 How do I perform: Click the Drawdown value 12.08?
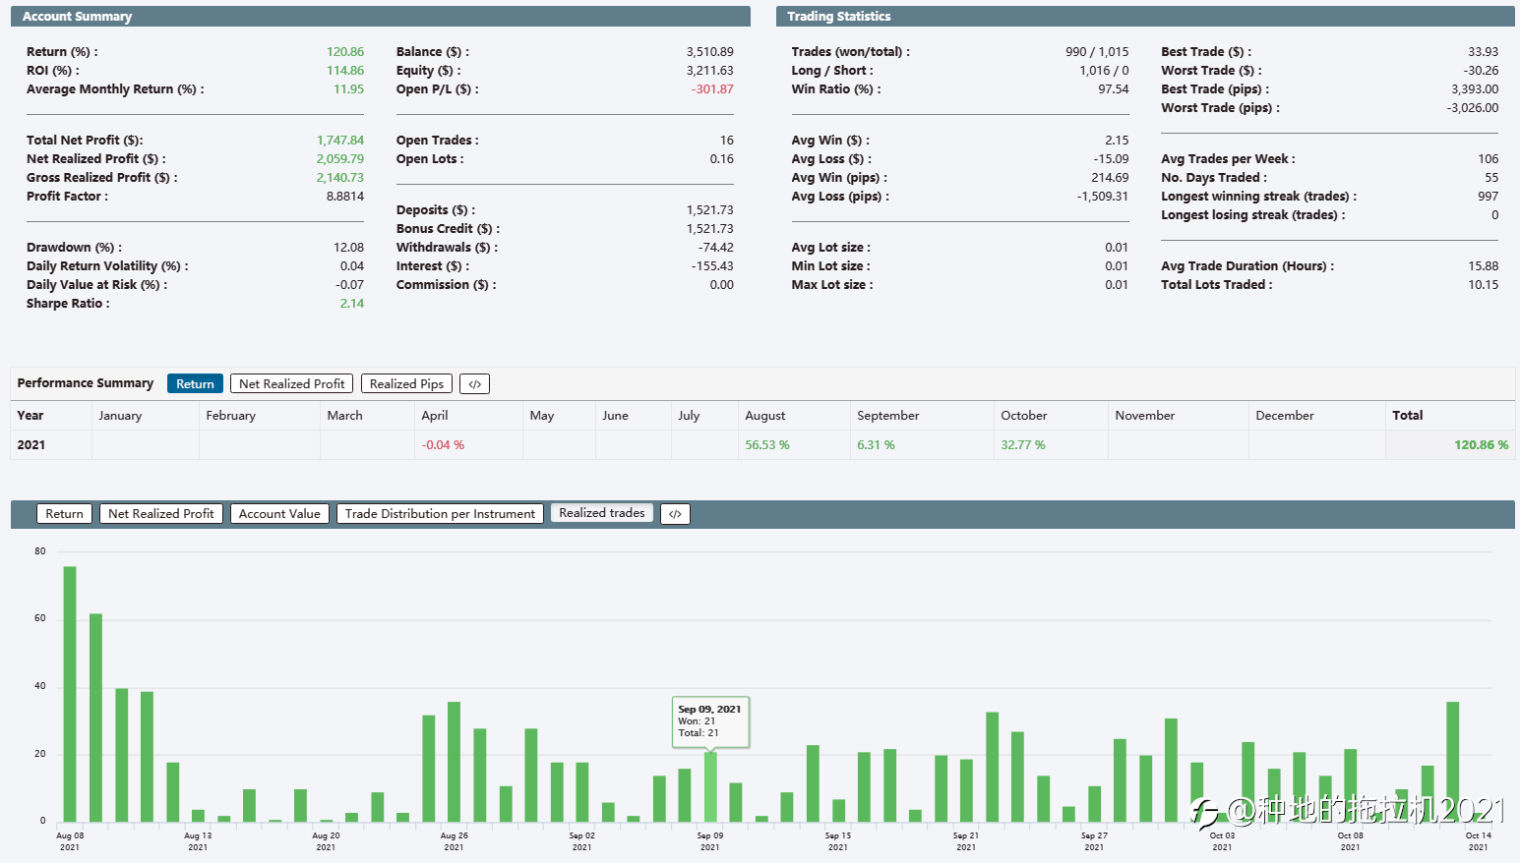tap(348, 248)
